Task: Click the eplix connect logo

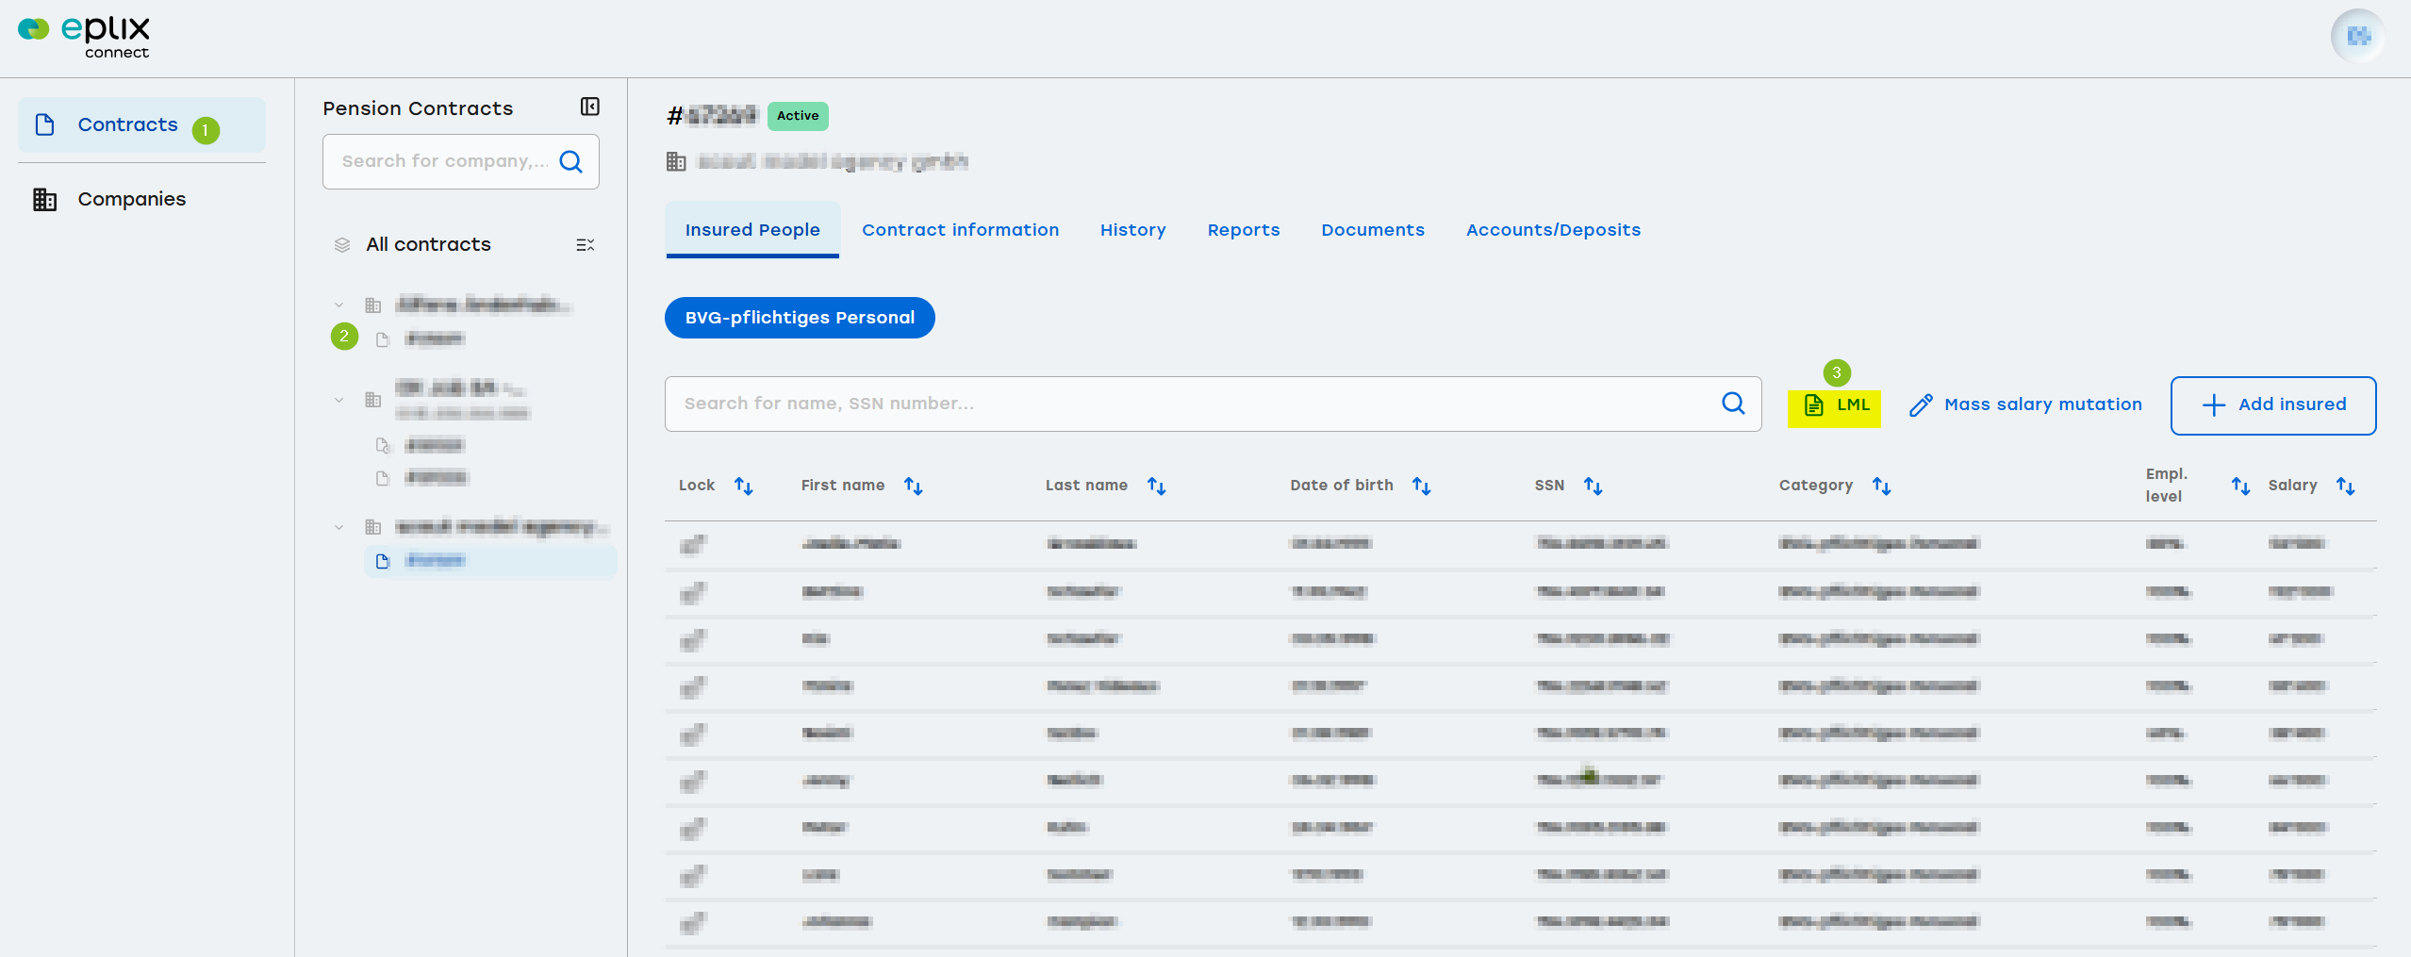Action: tap(84, 38)
